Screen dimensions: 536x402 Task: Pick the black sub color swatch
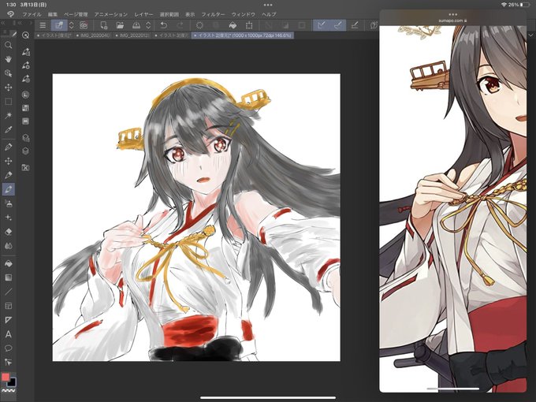tap(12, 382)
